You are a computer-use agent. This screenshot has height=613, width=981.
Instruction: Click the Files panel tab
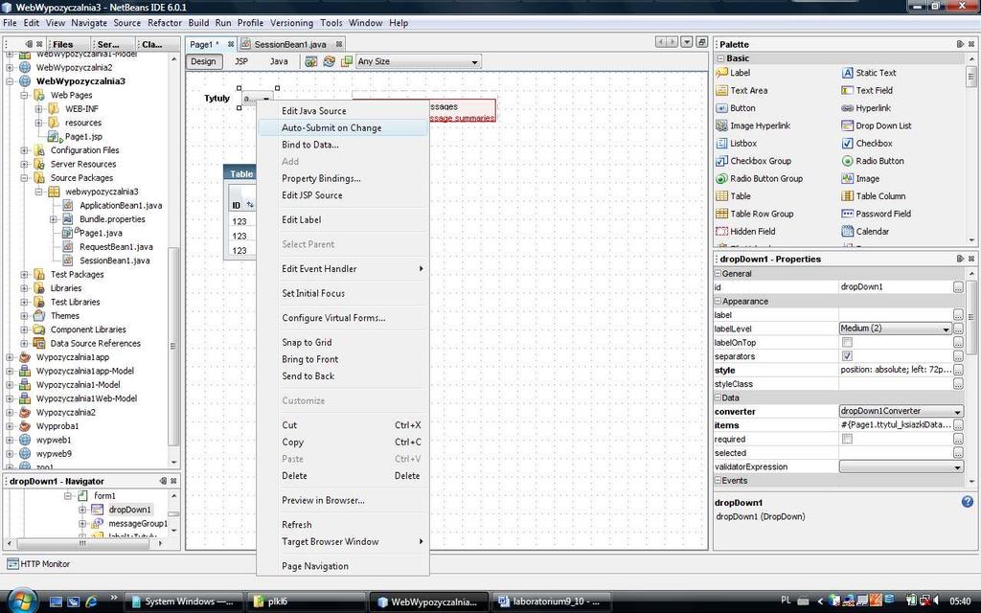coord(68,44)
